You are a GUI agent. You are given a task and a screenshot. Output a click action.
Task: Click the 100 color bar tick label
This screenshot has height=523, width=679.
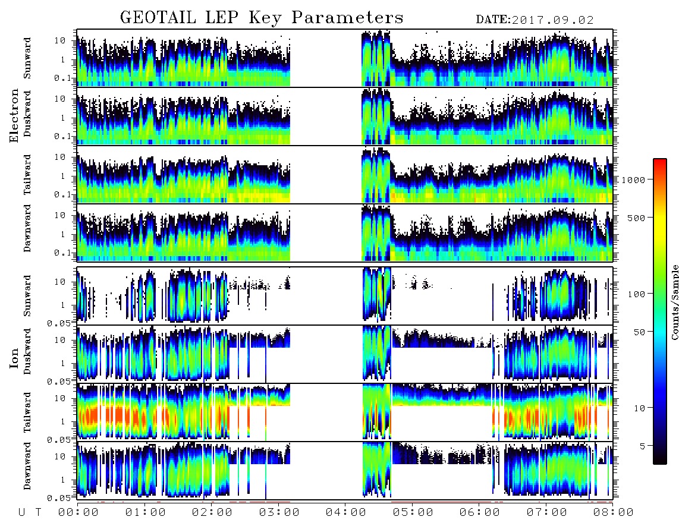[x=636, y=294]
